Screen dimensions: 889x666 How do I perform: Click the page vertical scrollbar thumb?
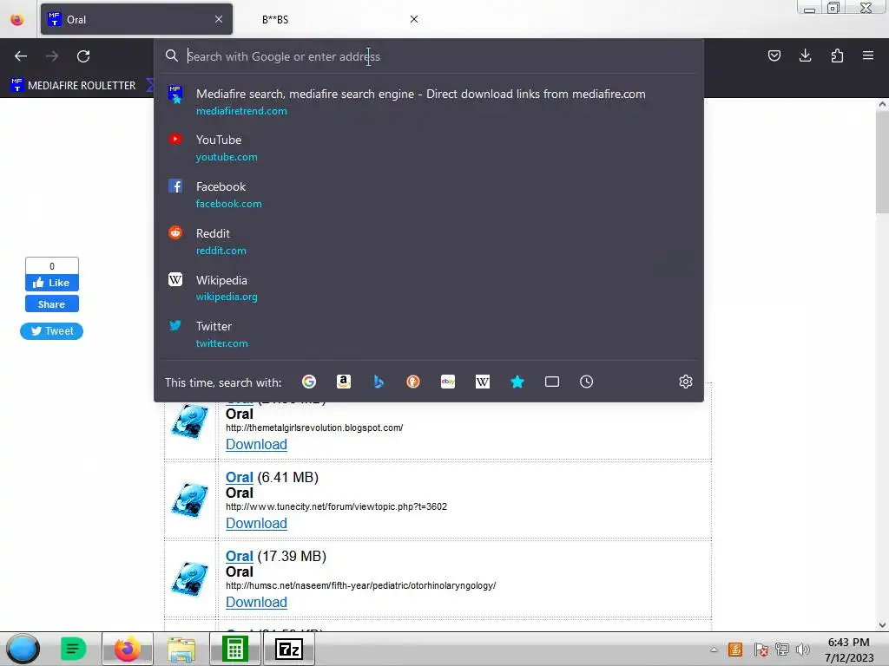coord(882,162)
